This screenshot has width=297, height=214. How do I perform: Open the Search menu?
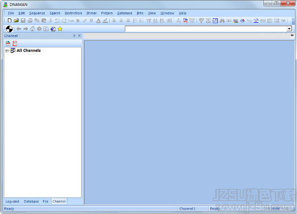55,13
